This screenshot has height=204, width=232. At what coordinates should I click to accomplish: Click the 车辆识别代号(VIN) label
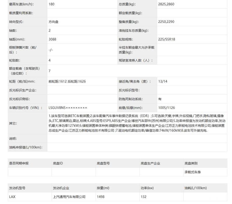coord(26,108)
